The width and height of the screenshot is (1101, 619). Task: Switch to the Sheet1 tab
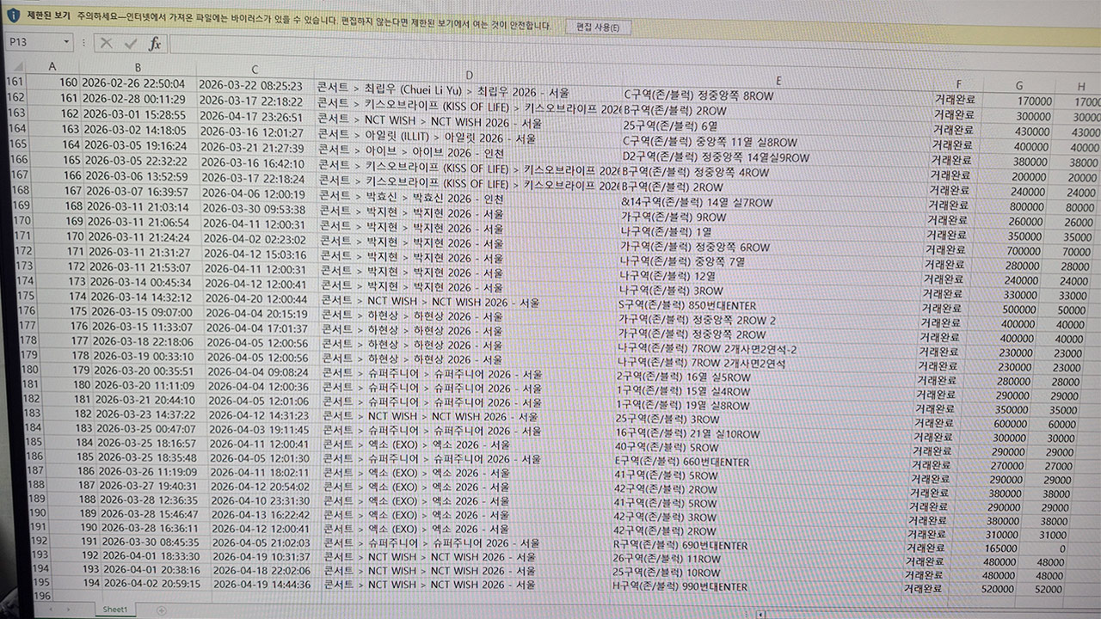[x=114, y=609]
